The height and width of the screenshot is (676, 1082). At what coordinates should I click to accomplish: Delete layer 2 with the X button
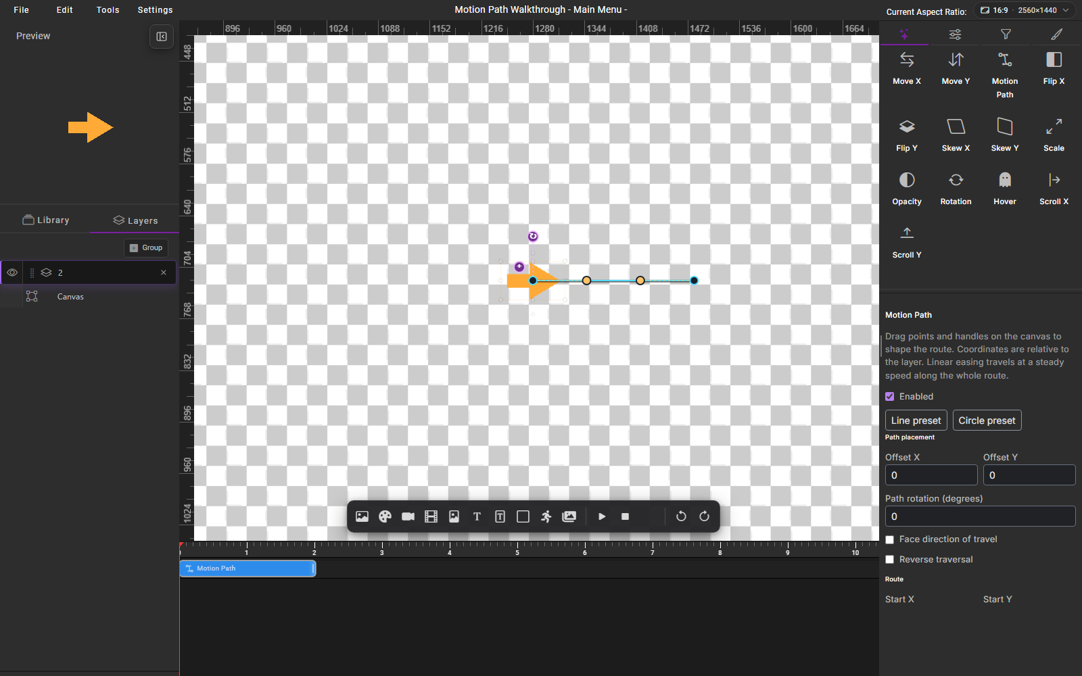[164, 272]
